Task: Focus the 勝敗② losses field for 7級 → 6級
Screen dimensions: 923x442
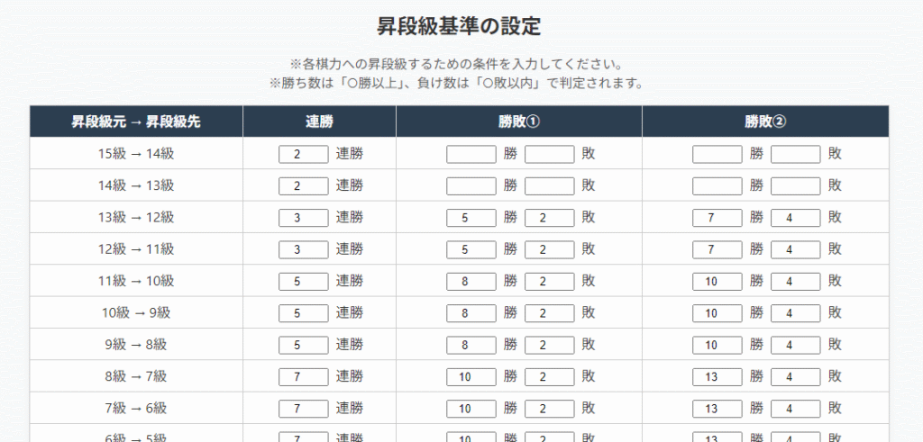Action: point(795,409)
